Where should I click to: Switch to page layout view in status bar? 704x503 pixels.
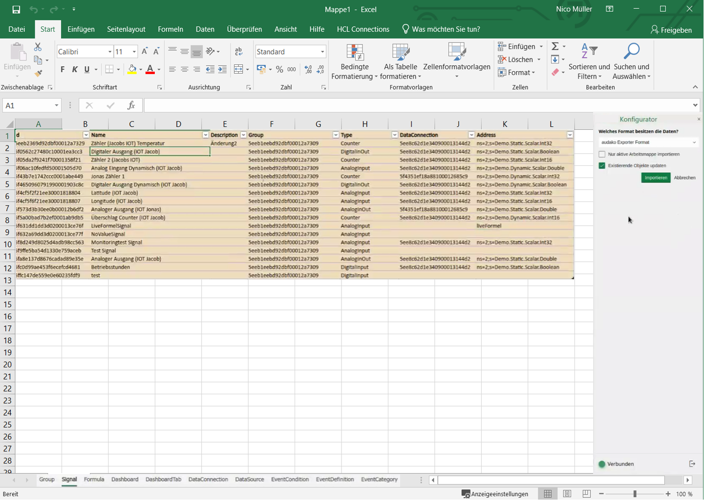coord(567,494)
